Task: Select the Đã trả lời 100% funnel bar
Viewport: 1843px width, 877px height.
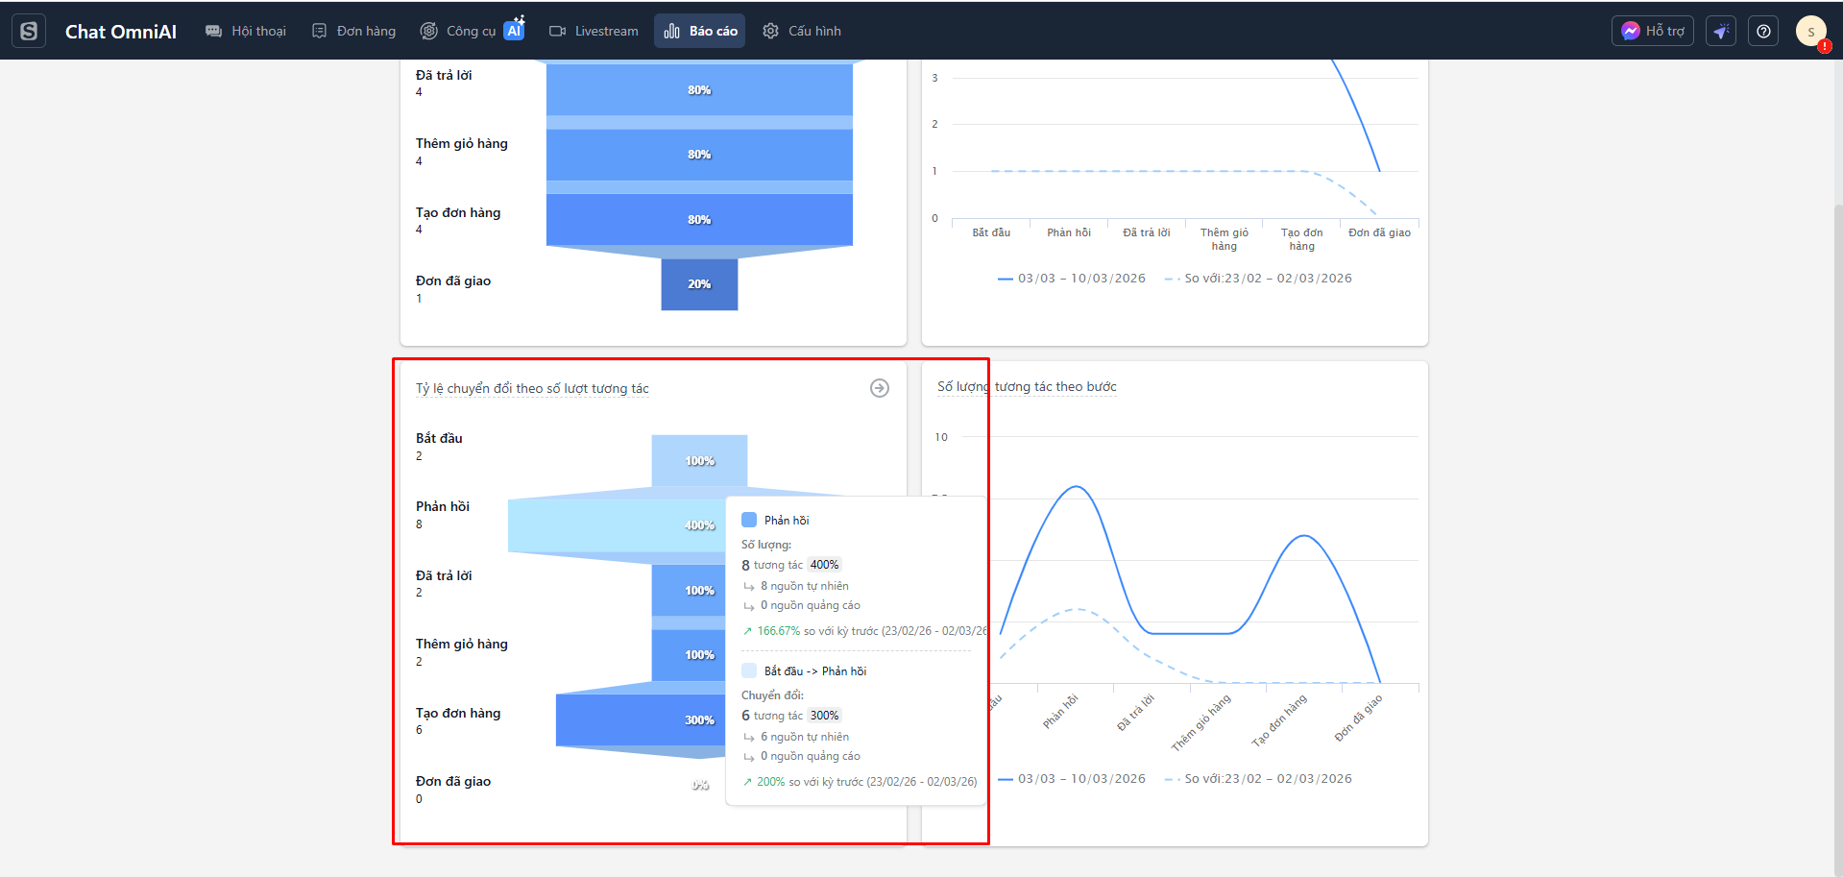Action: point(689,591)
